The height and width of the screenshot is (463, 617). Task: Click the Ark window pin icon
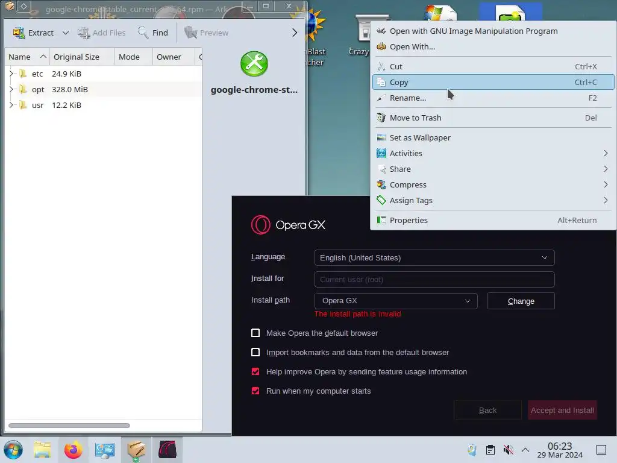click(x=23, y=6)
